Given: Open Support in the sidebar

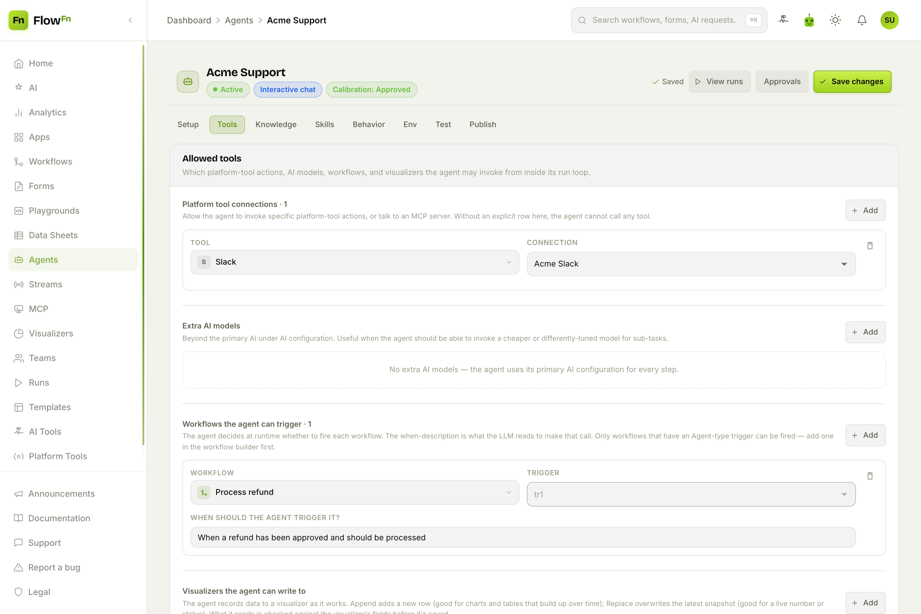Looking at the screenshot, I should point(73,543).
